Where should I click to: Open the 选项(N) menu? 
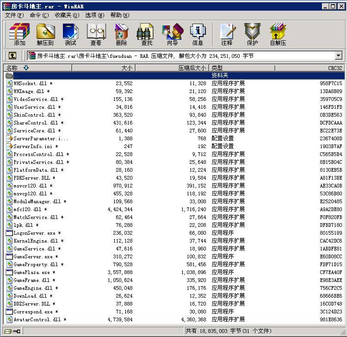point(94,15)
